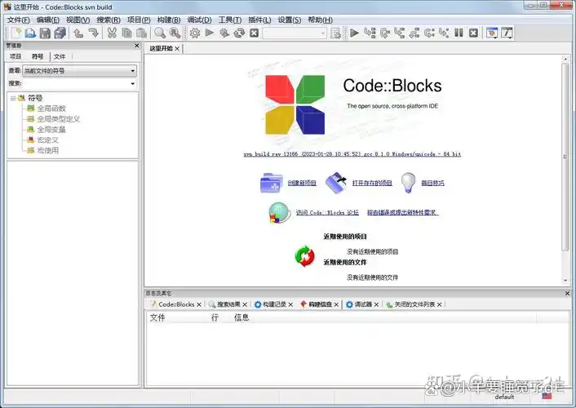Click the Run green-play icon in build toolbar
This screenshot has width=576, height=408.
tap(210, 33)
